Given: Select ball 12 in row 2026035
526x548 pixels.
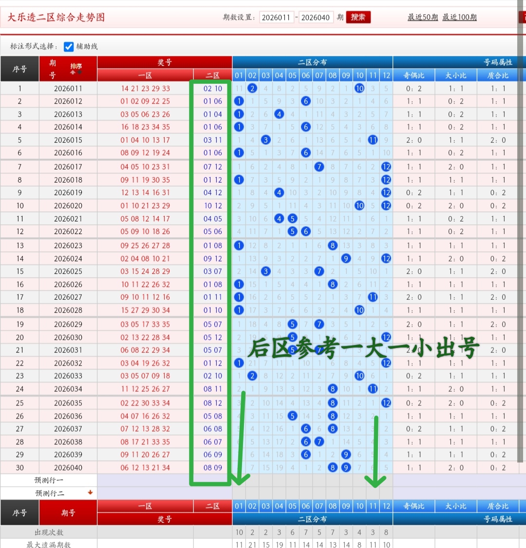Looking at the screenshot, I should point(386,403).
